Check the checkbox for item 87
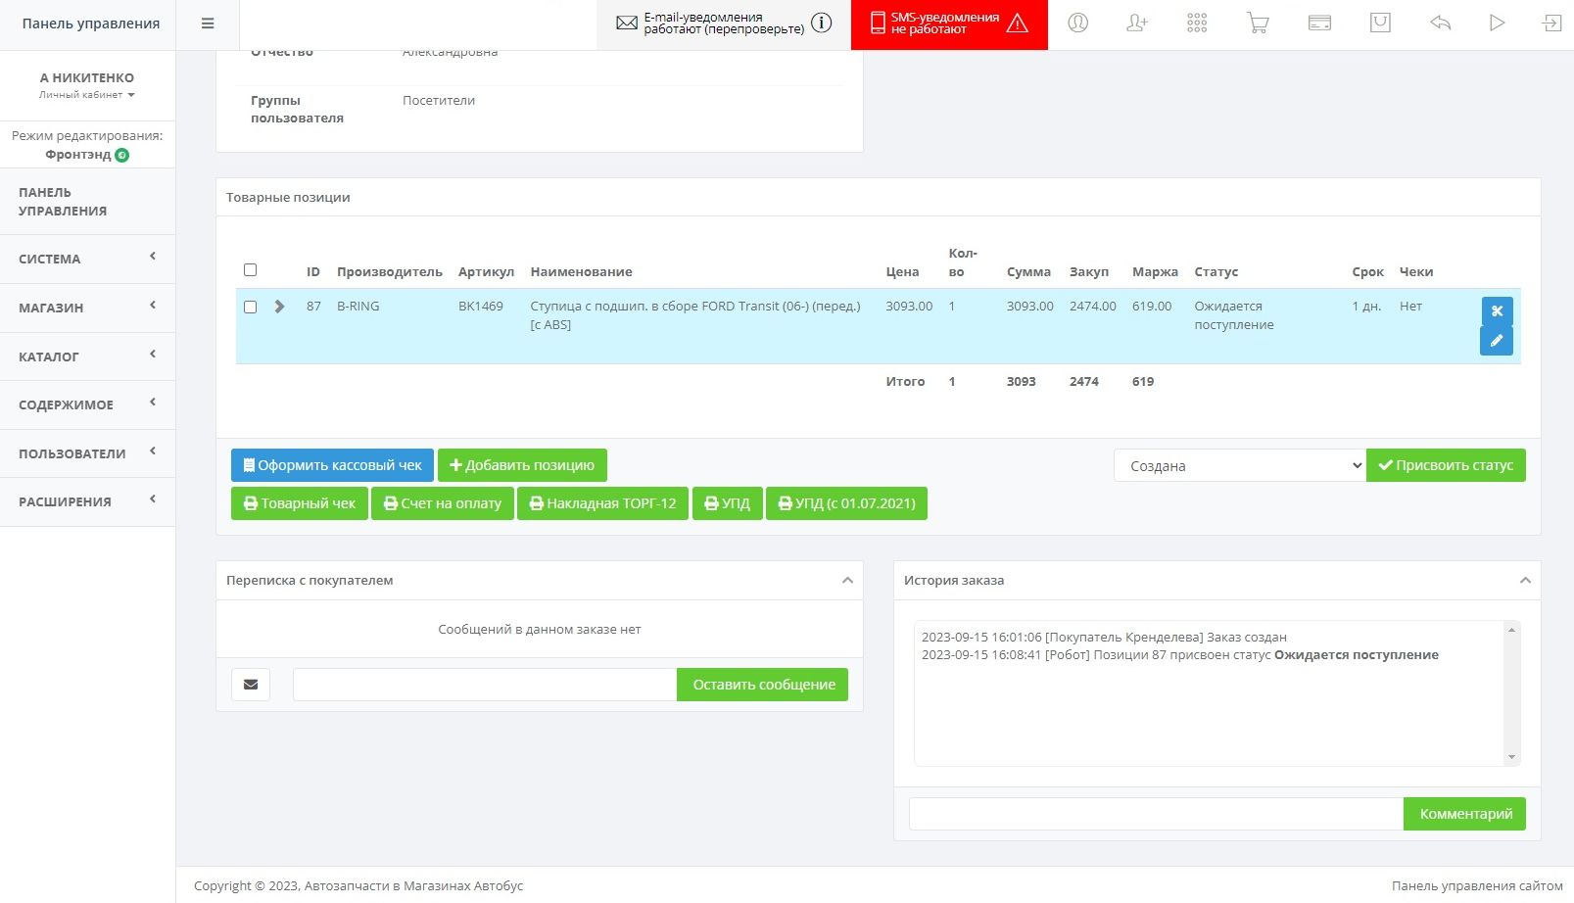1574x903 pixels. point(250,308)
